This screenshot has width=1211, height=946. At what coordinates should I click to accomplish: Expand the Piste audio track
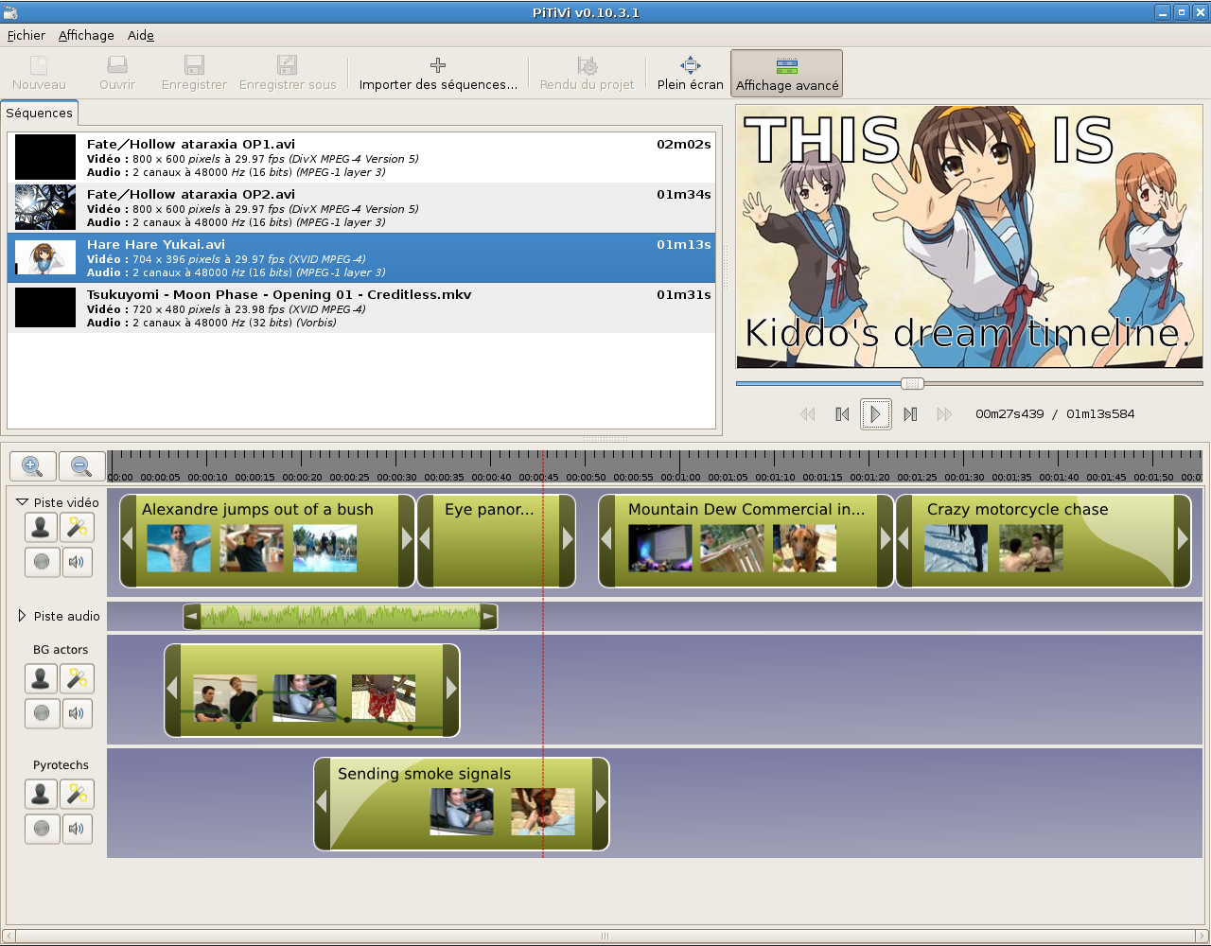point(22,616)
